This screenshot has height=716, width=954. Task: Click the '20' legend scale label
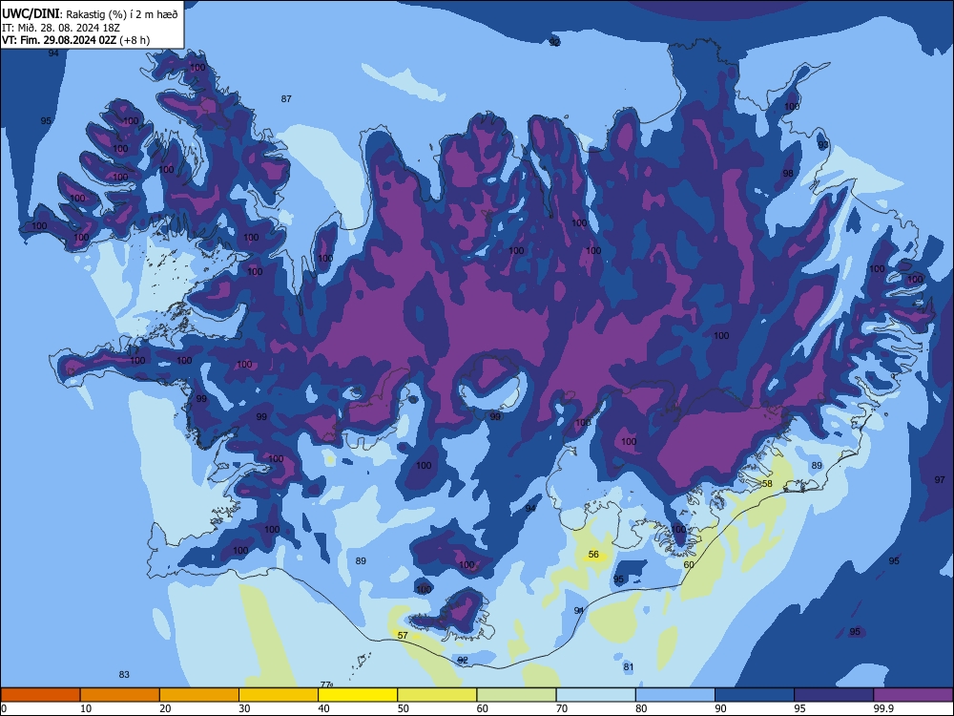tap(165, 708)
